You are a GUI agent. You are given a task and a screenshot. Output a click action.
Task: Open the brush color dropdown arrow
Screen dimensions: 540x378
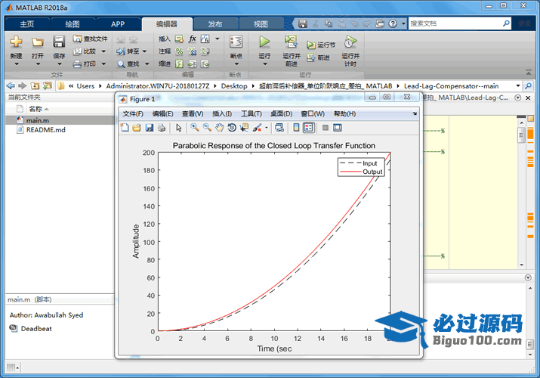coord(266,129)
